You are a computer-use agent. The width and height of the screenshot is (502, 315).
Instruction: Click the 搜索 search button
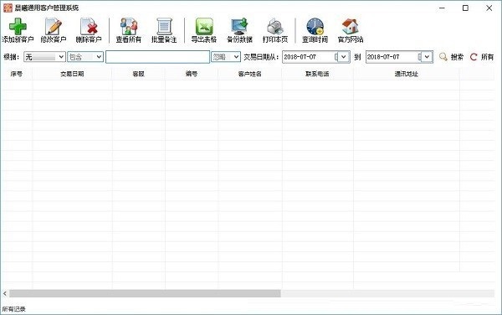tap(451, 57)
